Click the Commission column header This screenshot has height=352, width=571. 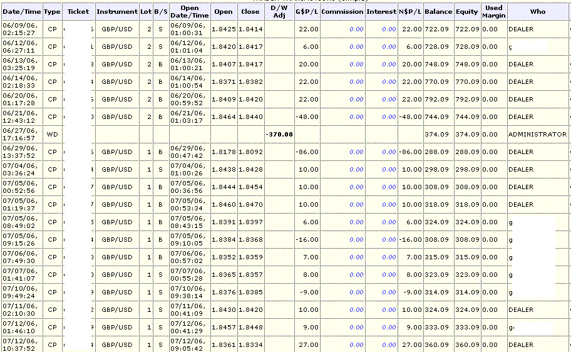(342, 11)
